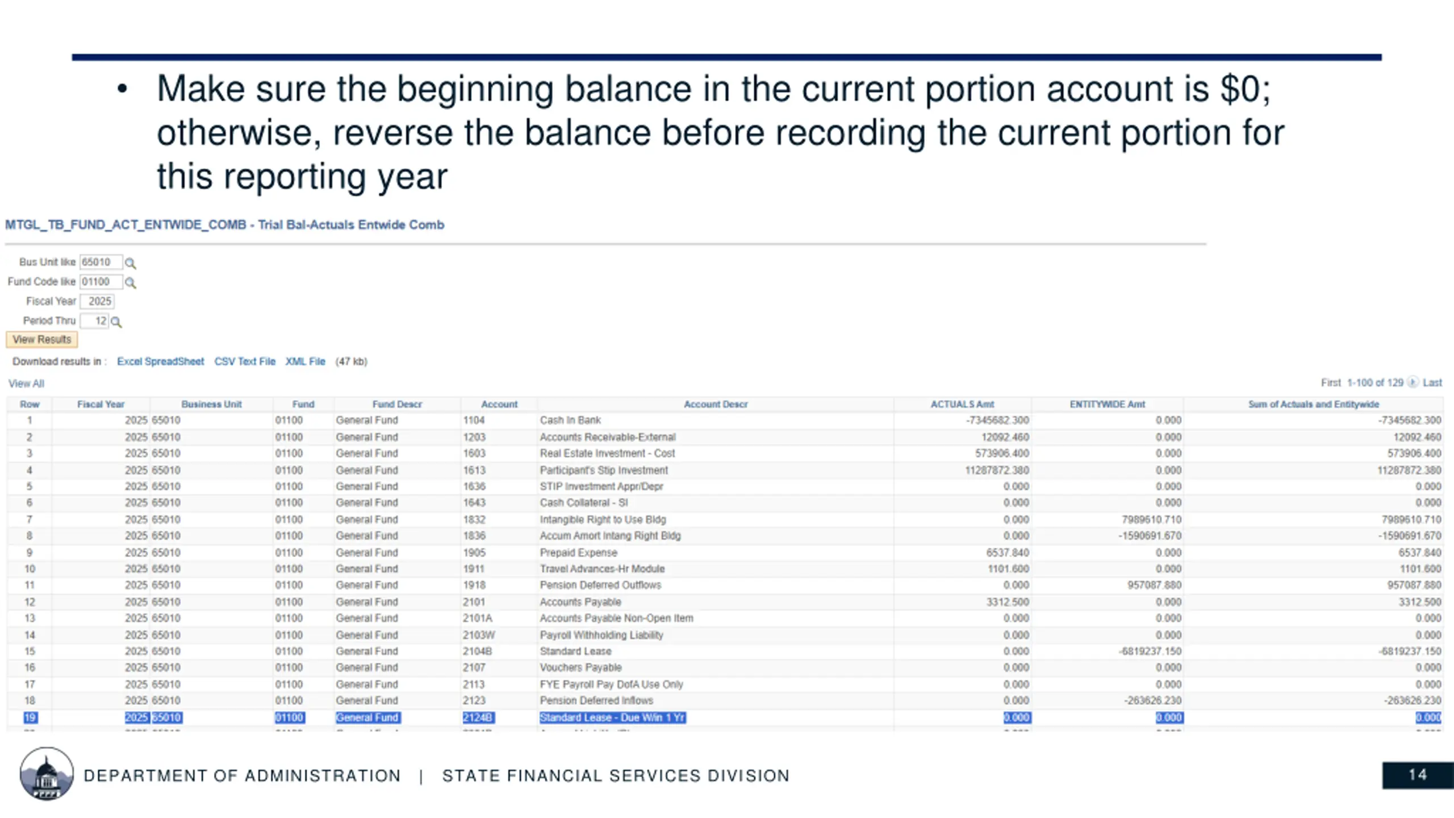Click the Account column header
The image size is (1454, 818).
point(499,404)
